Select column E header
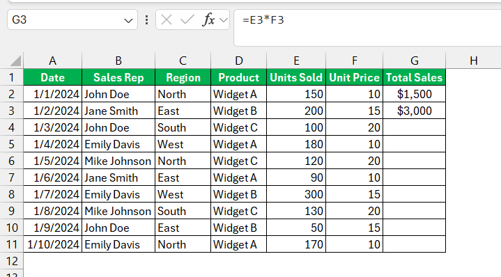Screen dimensions: 501x277 296,61
